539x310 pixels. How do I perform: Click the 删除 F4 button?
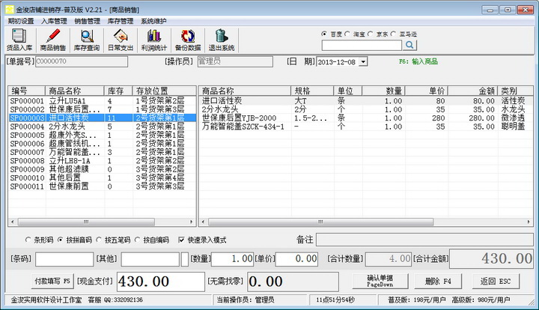pos(438,281)
